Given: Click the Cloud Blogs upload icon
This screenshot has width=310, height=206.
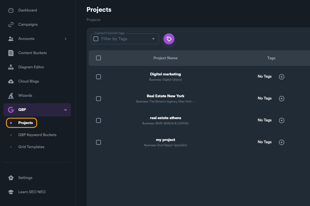Looking at the screenshot, I should pyautogui.click(x=11, y=81).
